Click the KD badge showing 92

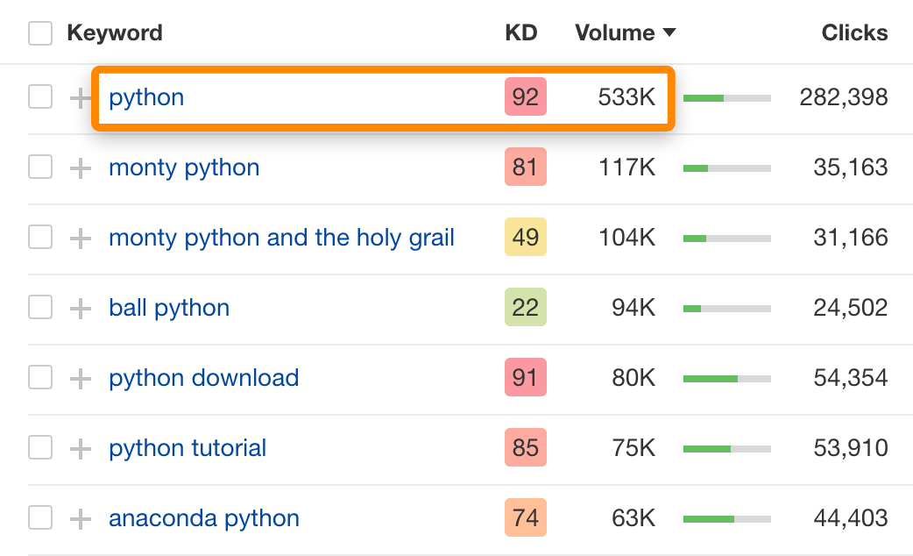pos(525,97)
